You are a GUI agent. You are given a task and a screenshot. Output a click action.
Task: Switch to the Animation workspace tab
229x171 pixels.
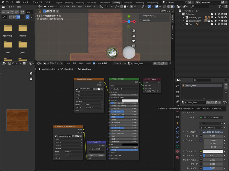128,2
